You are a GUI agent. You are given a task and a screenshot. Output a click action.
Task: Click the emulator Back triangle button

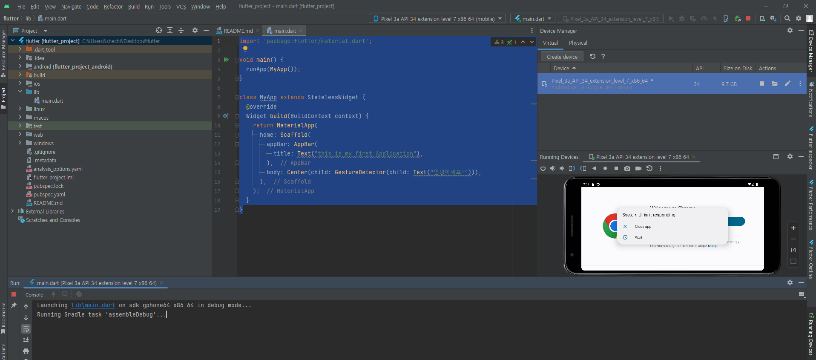click(594, 168)
